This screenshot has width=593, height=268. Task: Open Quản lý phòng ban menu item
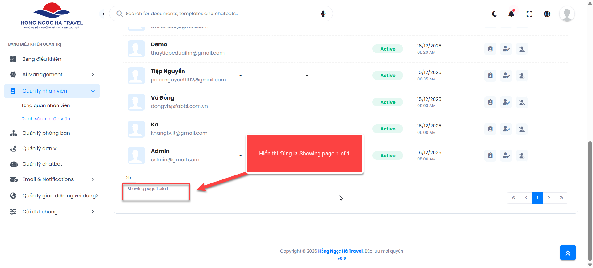46,133
